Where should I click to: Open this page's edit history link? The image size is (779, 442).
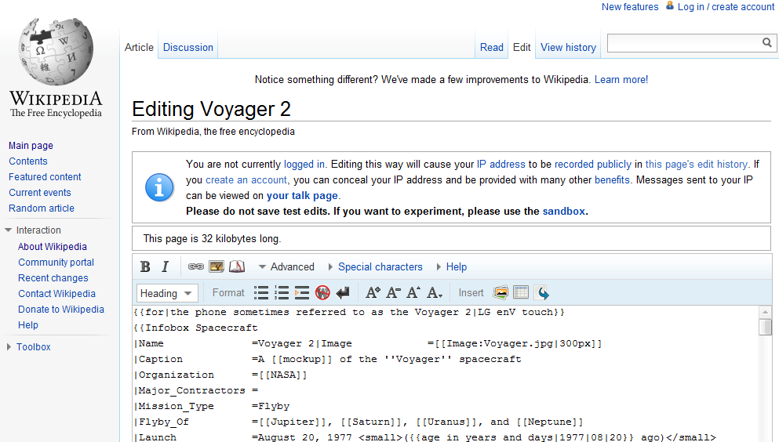(x=696, y=165)
